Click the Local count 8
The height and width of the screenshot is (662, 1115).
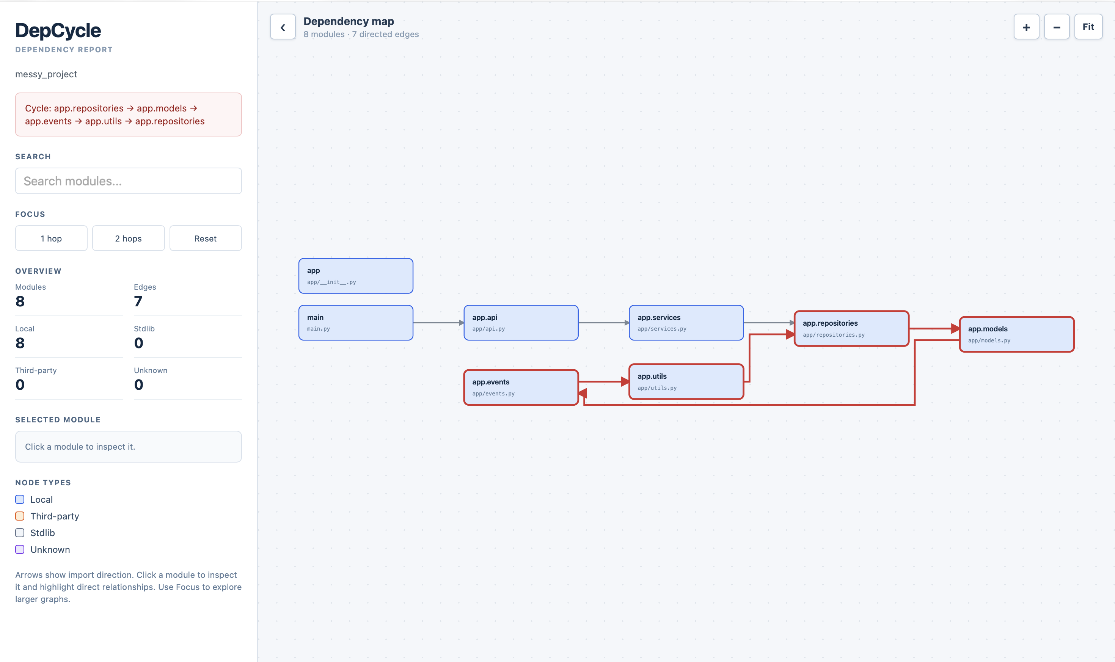[x=20, y=343]
